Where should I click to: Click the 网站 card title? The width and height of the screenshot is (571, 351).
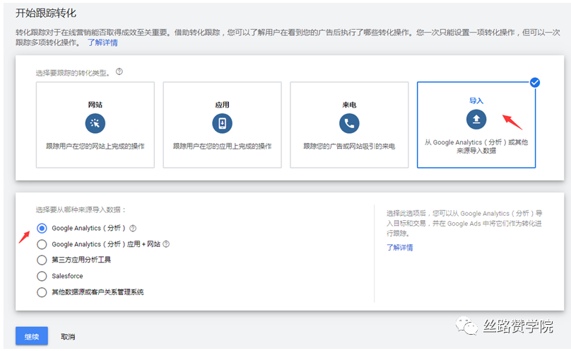point(95,105)
